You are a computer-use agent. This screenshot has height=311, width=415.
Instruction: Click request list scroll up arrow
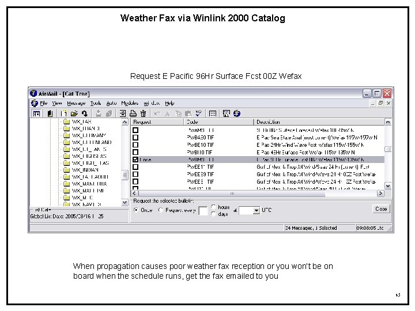pyautogui.click(x=388, y=122)
